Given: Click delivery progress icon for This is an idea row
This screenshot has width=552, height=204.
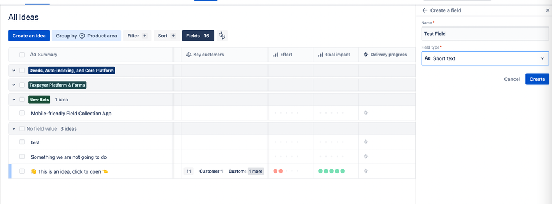Looking at the screenshot, I should tap(366, 171).
